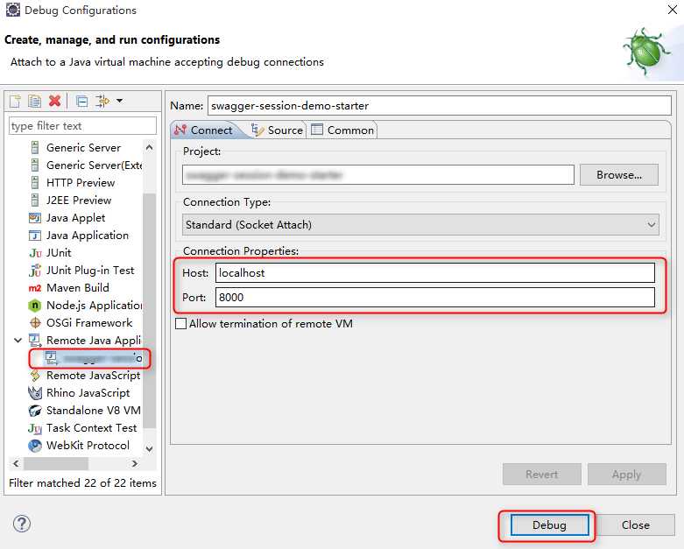684x549 pixels.
Task: Switch to the Source tab
Action: 278,130
